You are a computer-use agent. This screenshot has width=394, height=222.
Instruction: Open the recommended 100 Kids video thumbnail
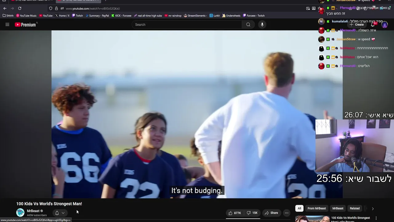312,219
